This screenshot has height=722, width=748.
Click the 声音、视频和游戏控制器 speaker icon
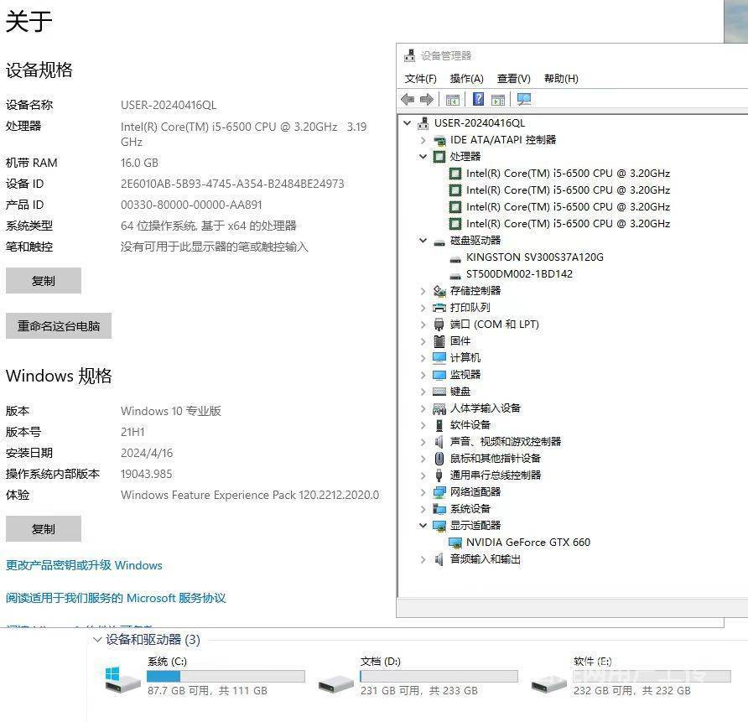pyautogui.click(x=439, y=442)
